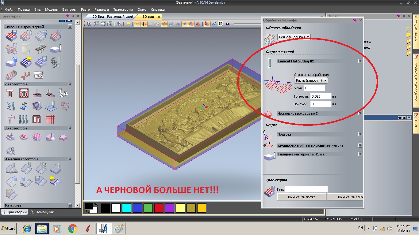The image size is (419, 235).
Task: Click the 'Угол' angle input field
Action: coord(314,88)
